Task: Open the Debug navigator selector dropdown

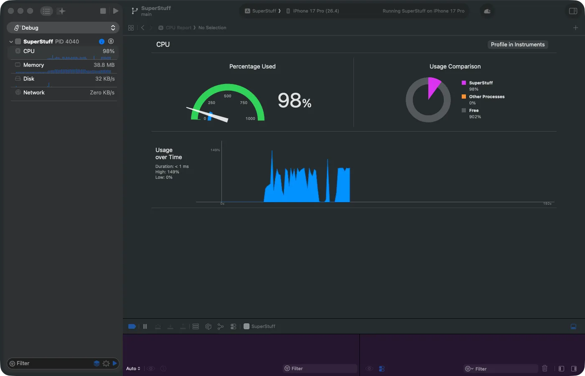Action: [x=63, y=28]
